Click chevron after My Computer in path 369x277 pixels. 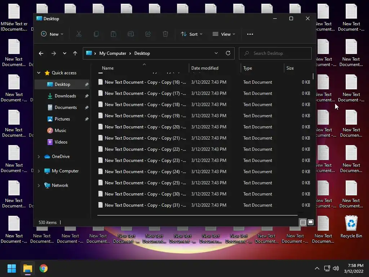[x=130, y=53]
